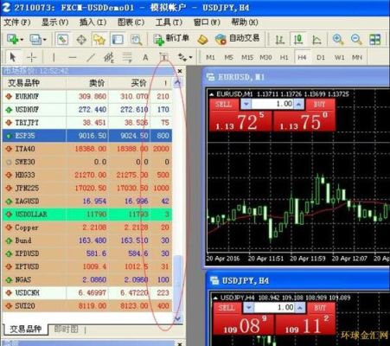This screenshot has width=390, height=346.
Task: Select the USDOLLAR symbol row
Action: [87, 215]
